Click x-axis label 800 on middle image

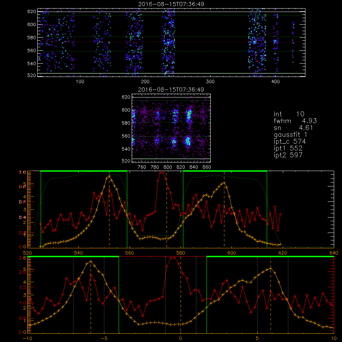pos(168,167)
